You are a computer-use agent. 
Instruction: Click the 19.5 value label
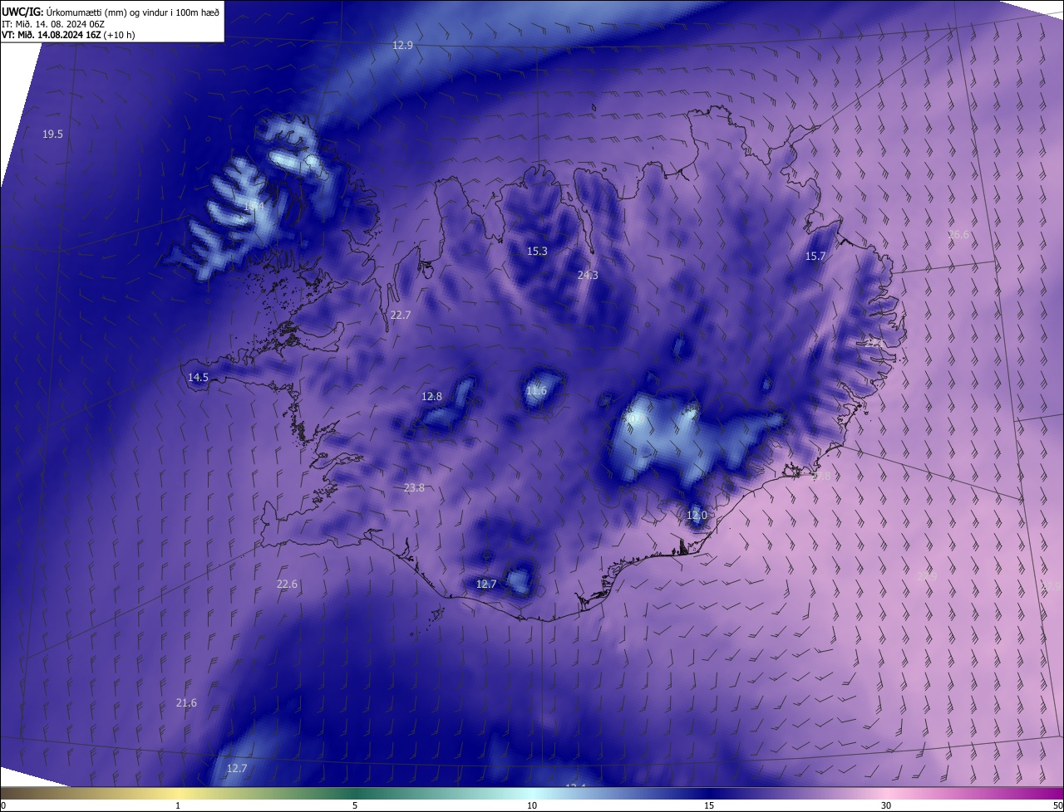coord(52,134)
